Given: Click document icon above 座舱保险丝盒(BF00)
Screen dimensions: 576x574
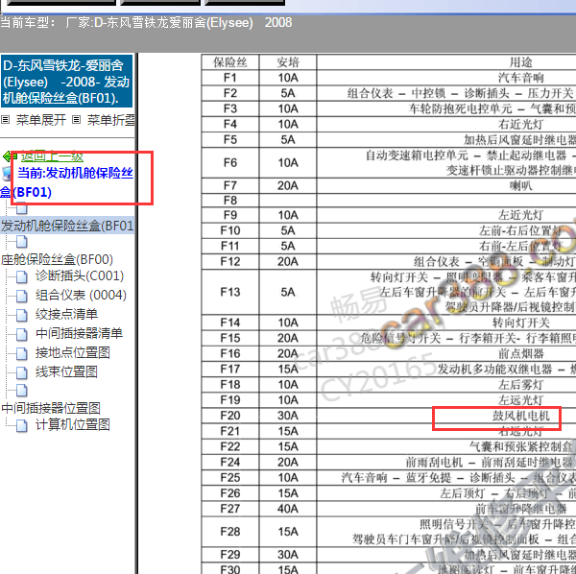Looking at the screenshot, I should coord(22,242).
